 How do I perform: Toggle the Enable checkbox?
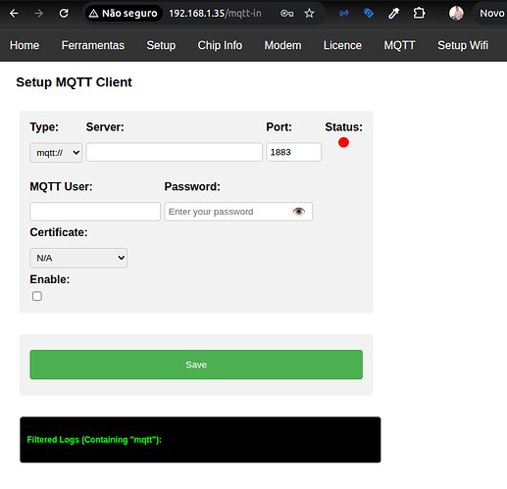[x=37, y=296]
